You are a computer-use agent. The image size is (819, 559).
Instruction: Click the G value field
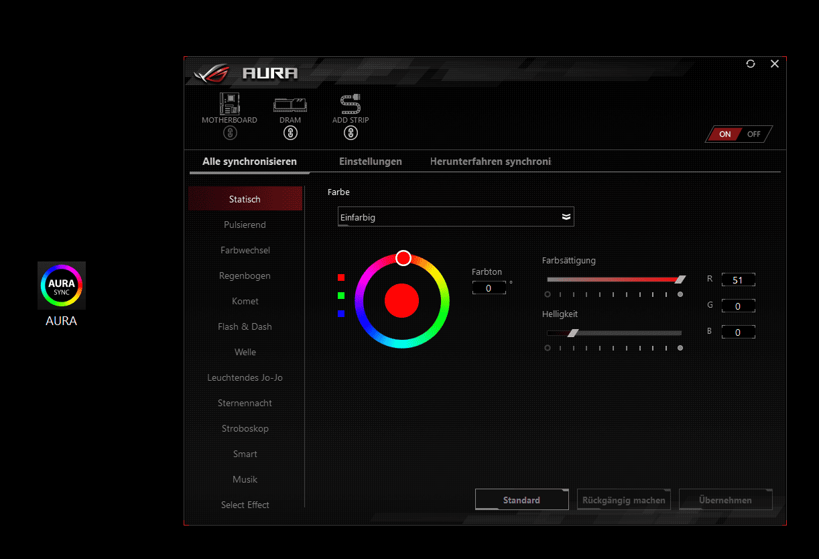pyautogui.click(x=738, y=306)
